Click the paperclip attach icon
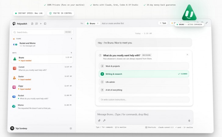The image size is (222, 137). point(99,121)
